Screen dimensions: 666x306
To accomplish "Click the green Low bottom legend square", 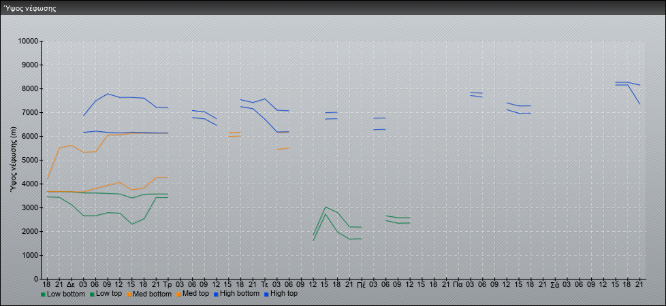I will (43, 294).
